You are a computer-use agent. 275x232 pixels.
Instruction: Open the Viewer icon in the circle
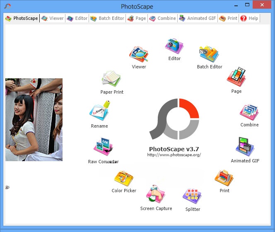[139, 54]
